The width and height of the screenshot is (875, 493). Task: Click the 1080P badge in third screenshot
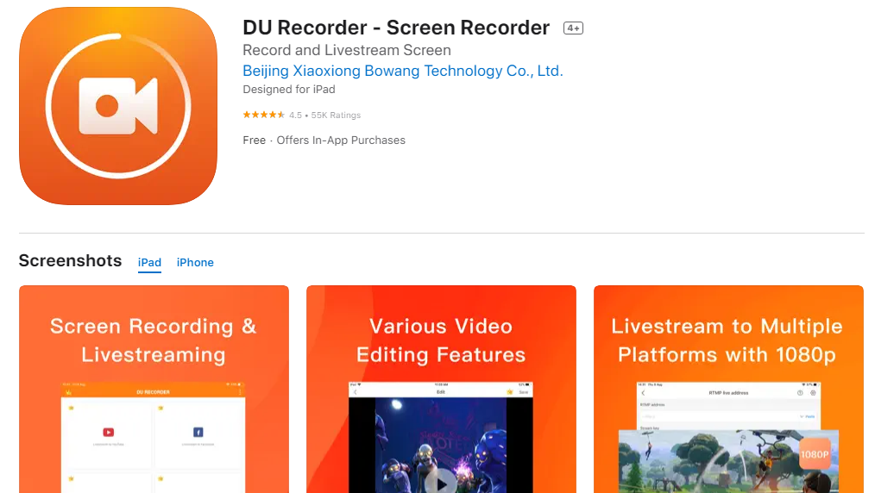point(815,454)
